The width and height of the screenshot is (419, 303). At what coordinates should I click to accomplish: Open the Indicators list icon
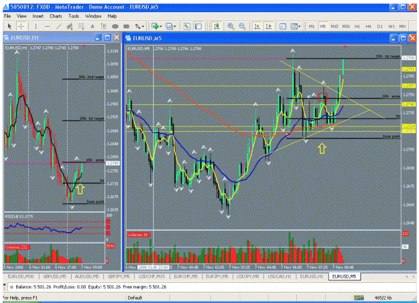(283, 26)
